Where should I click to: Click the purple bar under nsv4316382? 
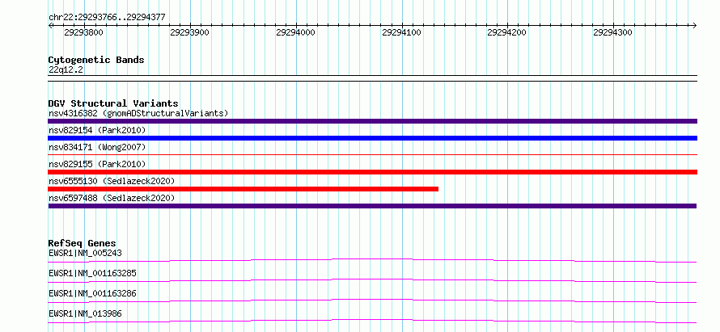pyautogui.click(x=372, y=121)
